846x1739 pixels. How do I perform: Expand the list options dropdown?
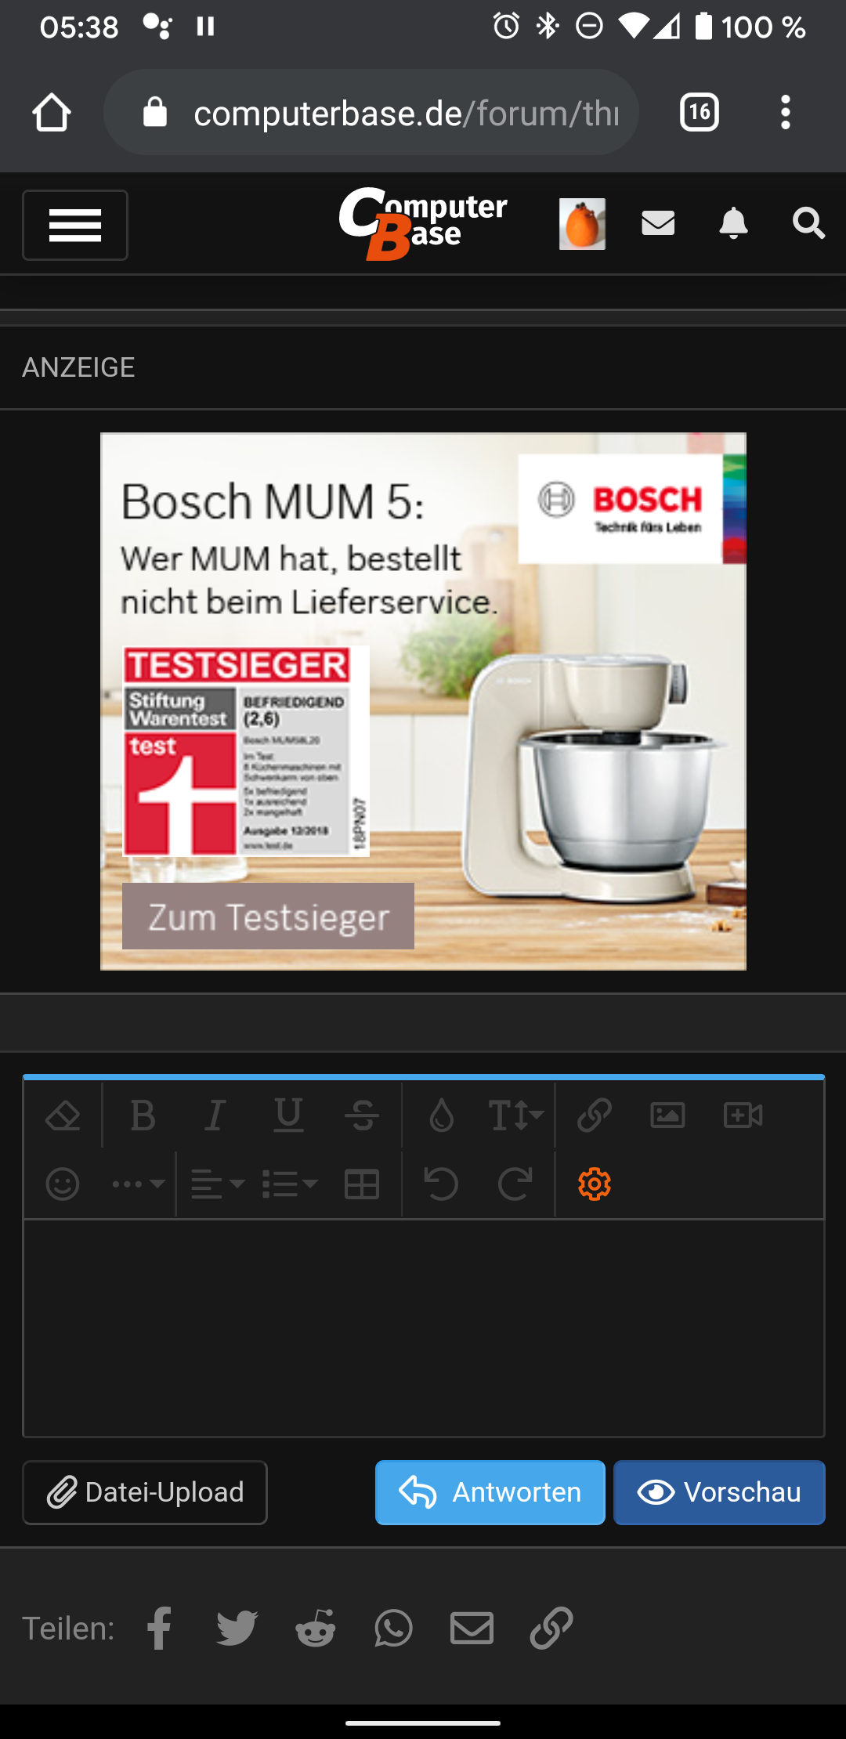point(289,1184)
